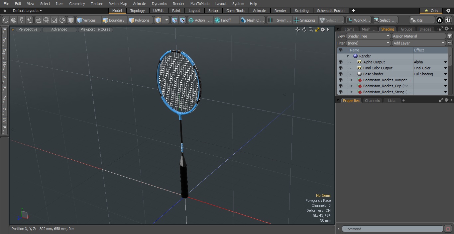Open the Falloff menu
The height and width of the screenshot is (234, 454).
(226, 20)
